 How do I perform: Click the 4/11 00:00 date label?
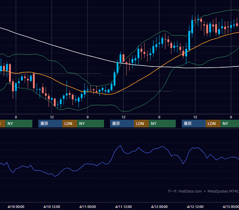(88, 206)
